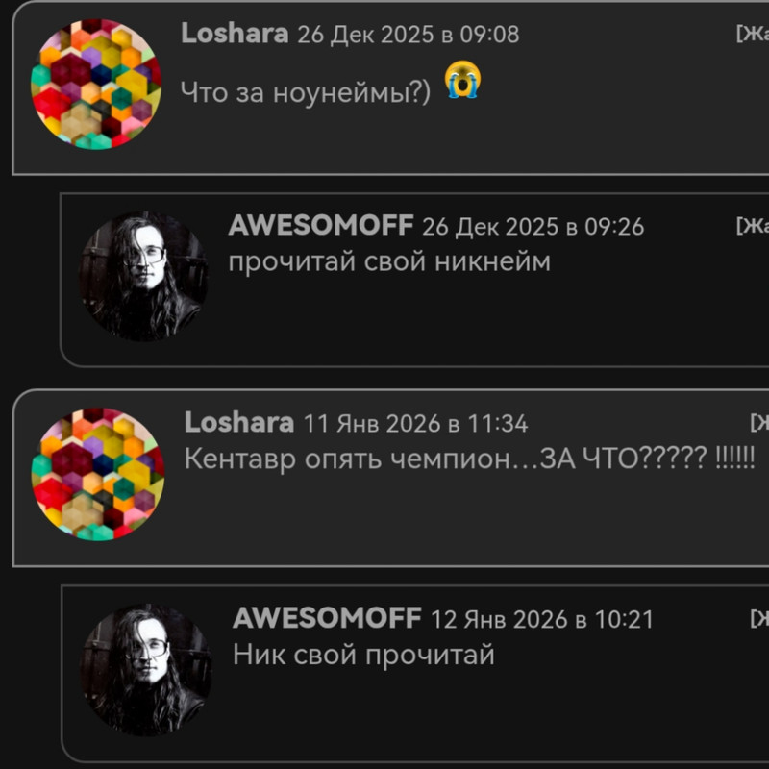The height and width of the screenshot is (769, 769).
Task: Select the text 'Кентавр опять чемпион…ЗА ЧТО?????'
Action: [446, 459]
